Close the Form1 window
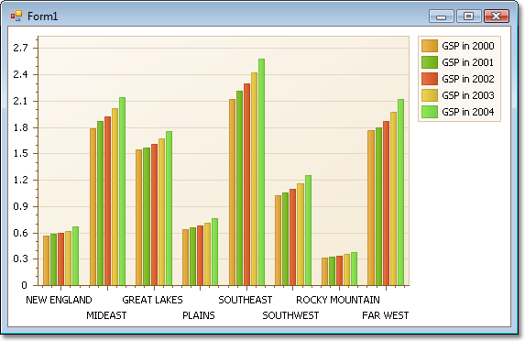This screenshot has height=341, width=525. pyautogui.click(x=497, y=16)
